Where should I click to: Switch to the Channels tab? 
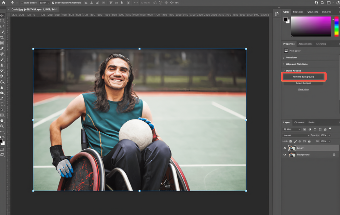click(299, 123)
